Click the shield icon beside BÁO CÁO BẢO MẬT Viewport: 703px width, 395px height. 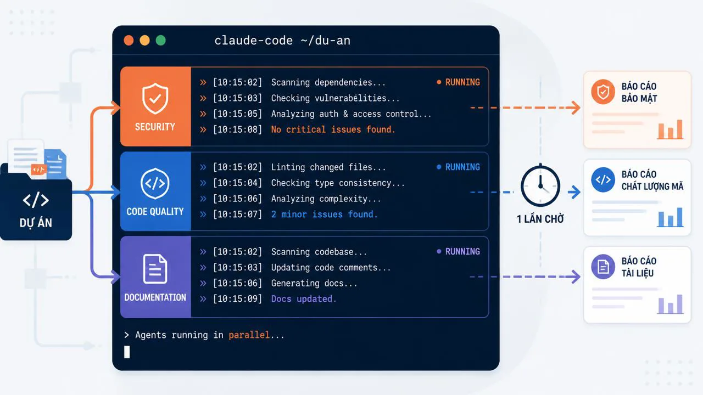[603, 92]
